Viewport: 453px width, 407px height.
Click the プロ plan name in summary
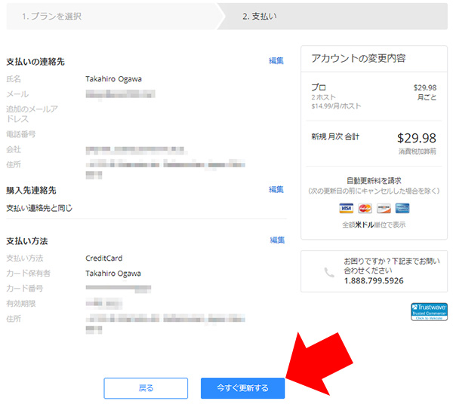coord(319,87)
